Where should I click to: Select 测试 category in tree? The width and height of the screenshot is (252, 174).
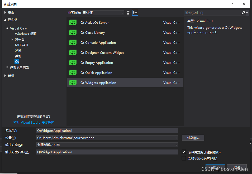coord(18,51)
